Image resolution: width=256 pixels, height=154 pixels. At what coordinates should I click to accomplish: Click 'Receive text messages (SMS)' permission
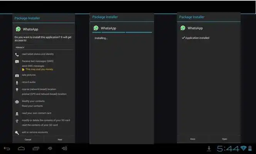pos(37,61)
